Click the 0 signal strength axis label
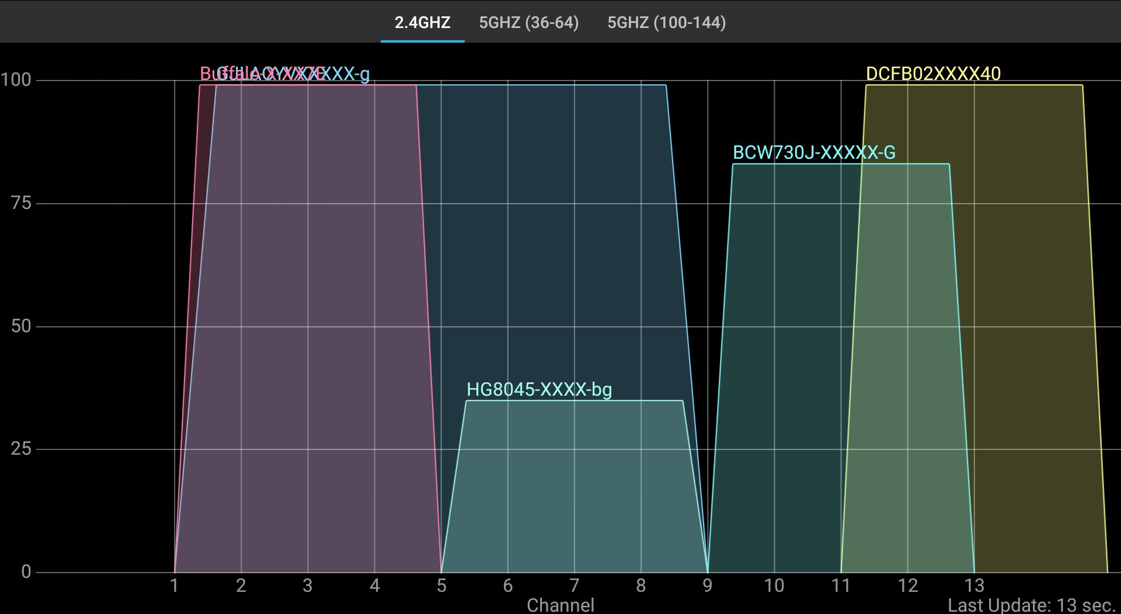 tap(26, 572)
